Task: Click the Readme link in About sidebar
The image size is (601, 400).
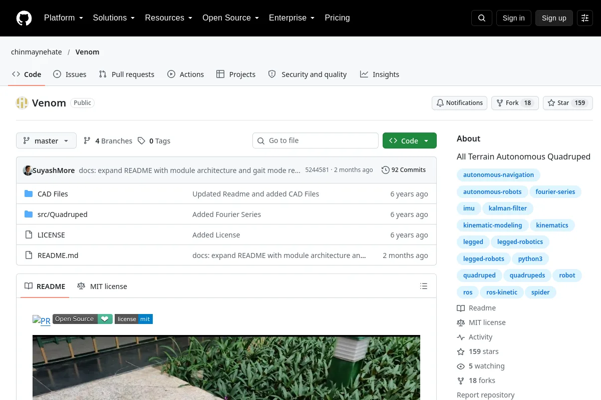Action: [x=476, y=308]
